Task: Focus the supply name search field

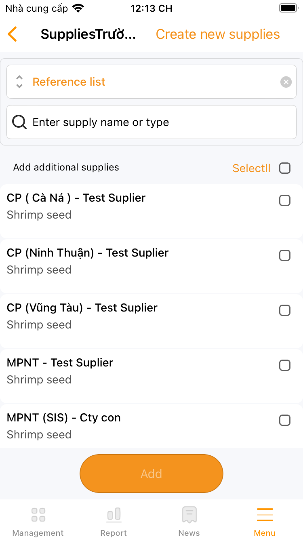Action: pos(162,122)
